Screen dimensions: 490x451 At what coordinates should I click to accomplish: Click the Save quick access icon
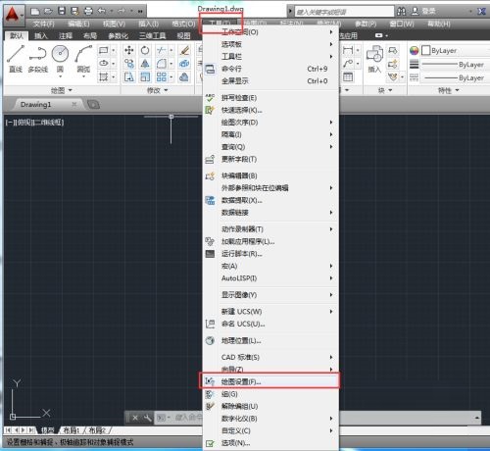[62, 12]
